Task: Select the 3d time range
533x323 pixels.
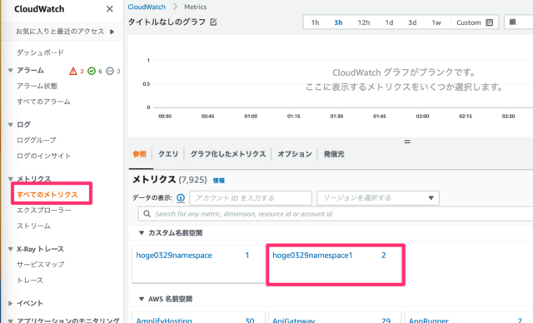Action: (x=412, y=22)
